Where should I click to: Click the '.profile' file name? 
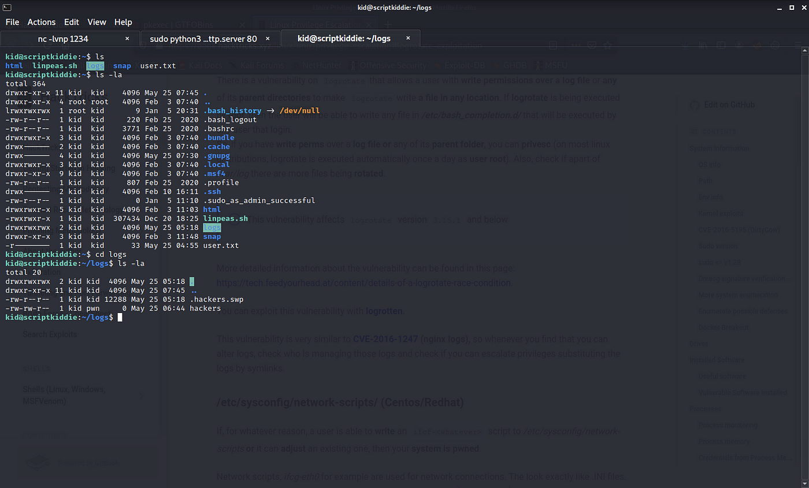pyautogui.click(x=221, y=183)
